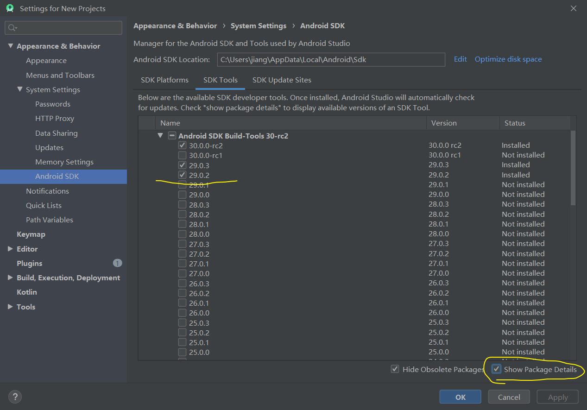Turn off Show Package Details
This screenshot has width=587, height=410.
pyautogui.click(x=496, y=369)
